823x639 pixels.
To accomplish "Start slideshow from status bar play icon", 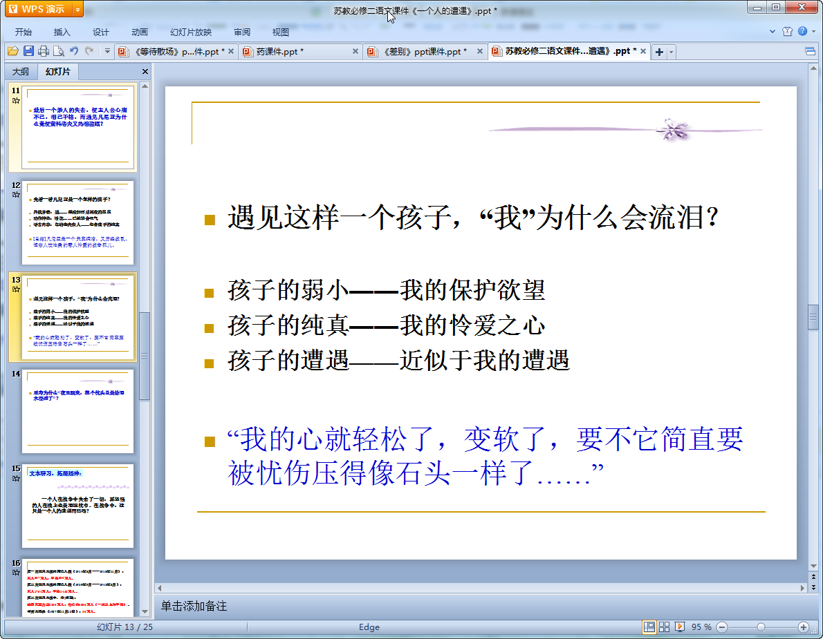I will click(x=680, y=627).
